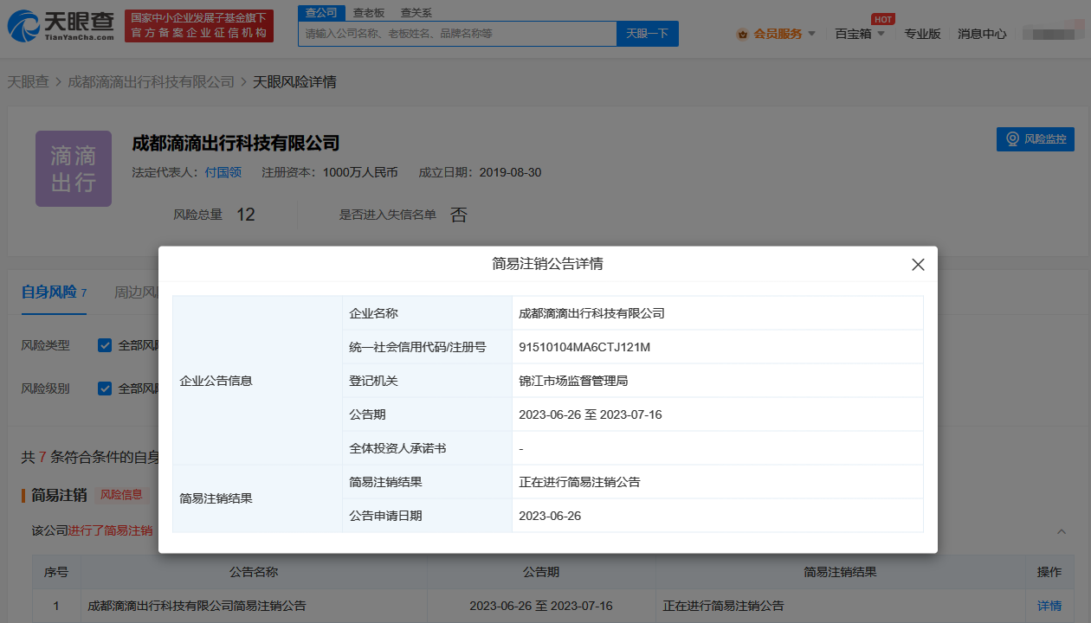
Task: Click the 风险监控 monitor button
Action: tap(1036, 138)
